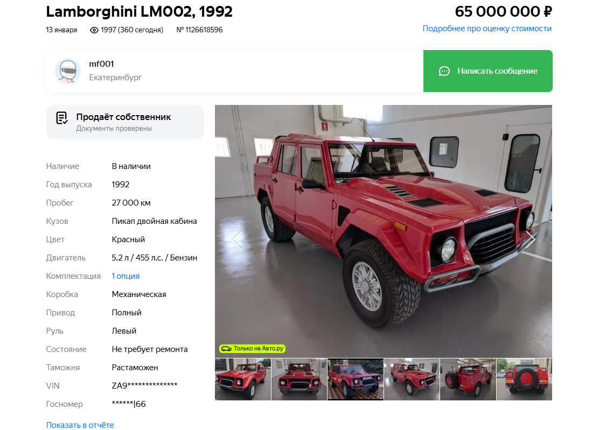Viewport: 592px width, 430px height.
Task: Open seller mf001 avatar
Action: point(68,71)
